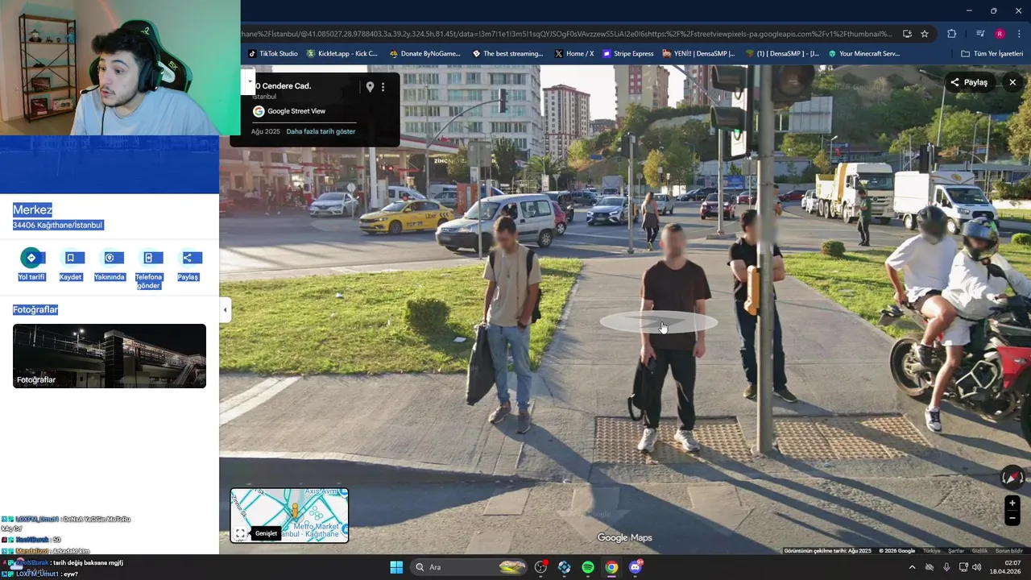Image resolution: width=1031 pixels, height=580 pixels.
Task: Zoom out with the minus button
Action: pos(1012,519)
